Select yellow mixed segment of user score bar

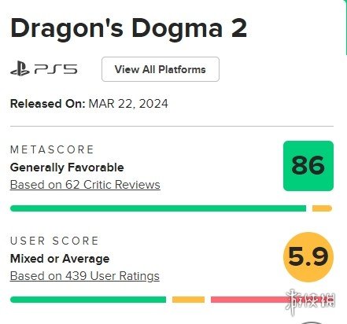(188, 300)
